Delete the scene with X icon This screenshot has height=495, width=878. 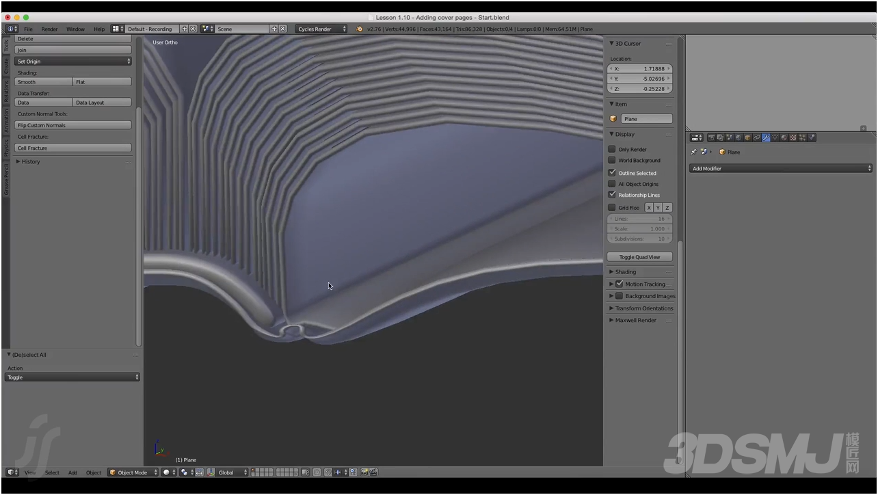[x=282, y=29]
